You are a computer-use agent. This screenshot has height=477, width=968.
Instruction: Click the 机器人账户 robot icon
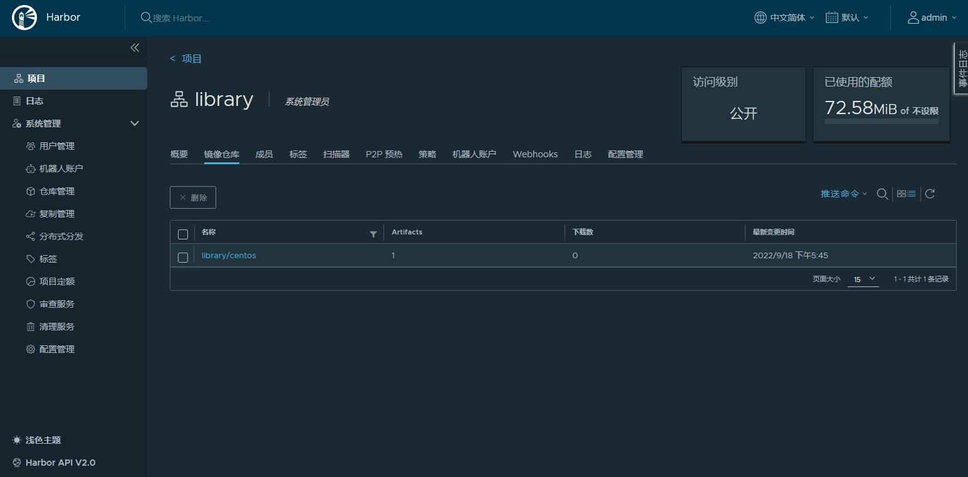click(x=31, y=169)
